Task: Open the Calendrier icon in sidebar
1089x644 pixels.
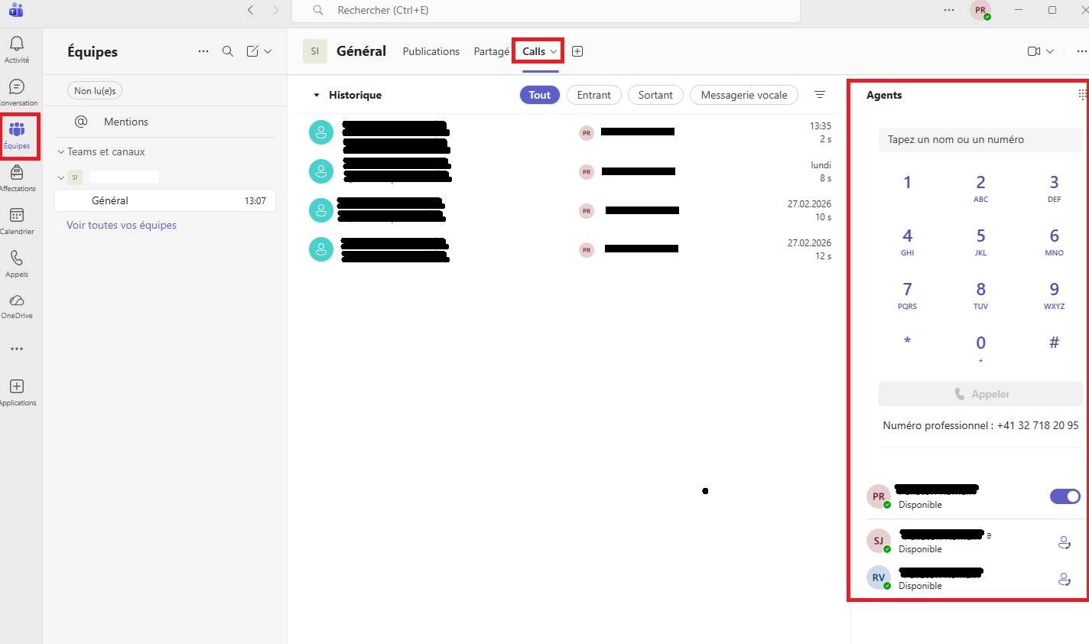Action: (x=17, y=216)
